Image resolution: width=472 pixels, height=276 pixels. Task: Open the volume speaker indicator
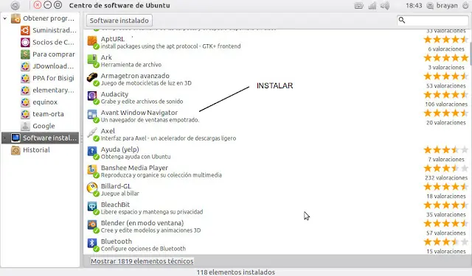click(385, 6)
